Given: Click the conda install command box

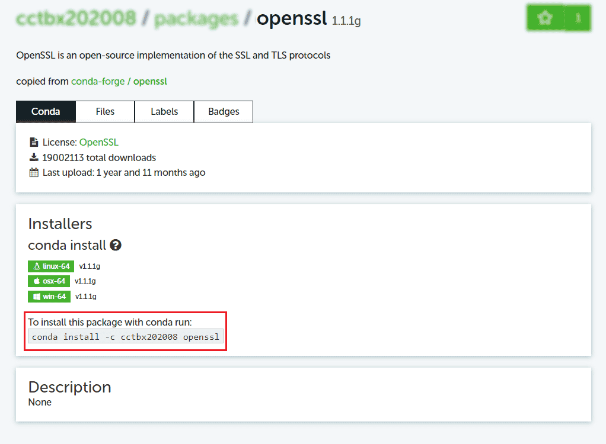Looking at the screenshot, I should tap(126, 337).
